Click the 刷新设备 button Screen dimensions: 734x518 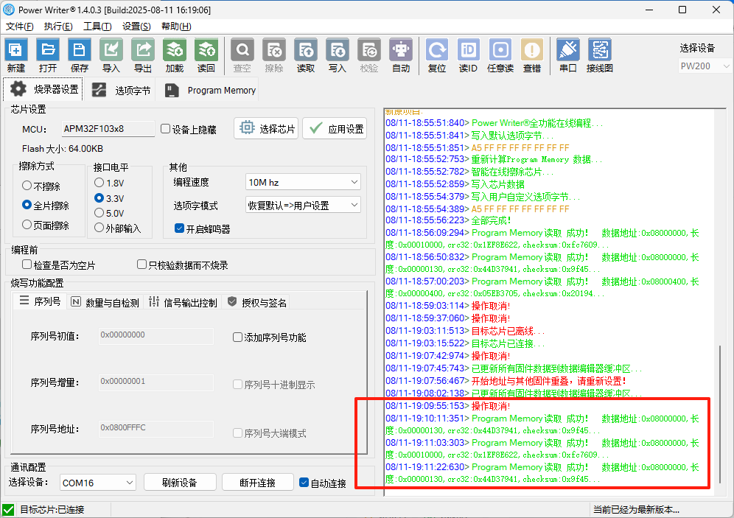click(180, 483)
